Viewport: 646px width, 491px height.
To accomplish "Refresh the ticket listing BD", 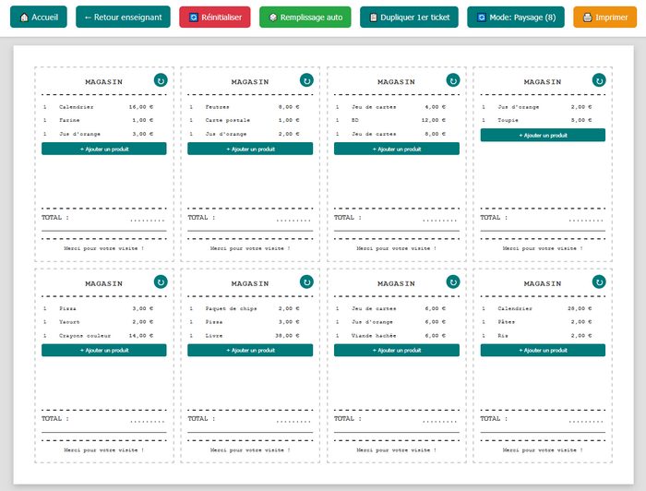I will coord(452,81).
